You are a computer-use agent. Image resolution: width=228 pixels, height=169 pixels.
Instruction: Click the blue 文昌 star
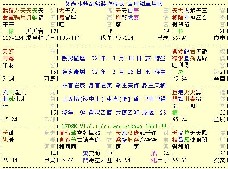tap(181, 136)
